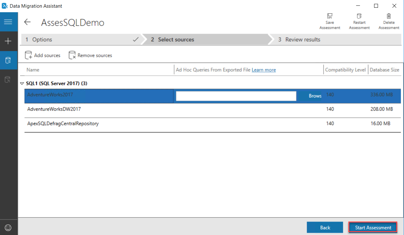Open the hamburger menu in sidebar
This screenshot has height=235, width=404.
pyautogui.click(x=8, y=22)
